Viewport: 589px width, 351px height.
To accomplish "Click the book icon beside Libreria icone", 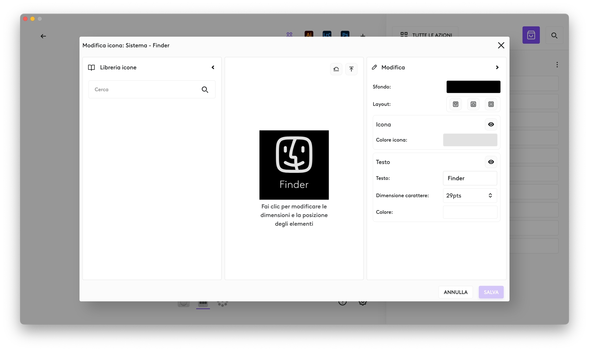I will (91, 67).
